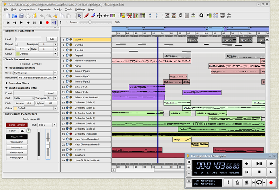Viewport: 279px width, 190px height.
Task: Click the Load button next to Preset
Action: 51,93
